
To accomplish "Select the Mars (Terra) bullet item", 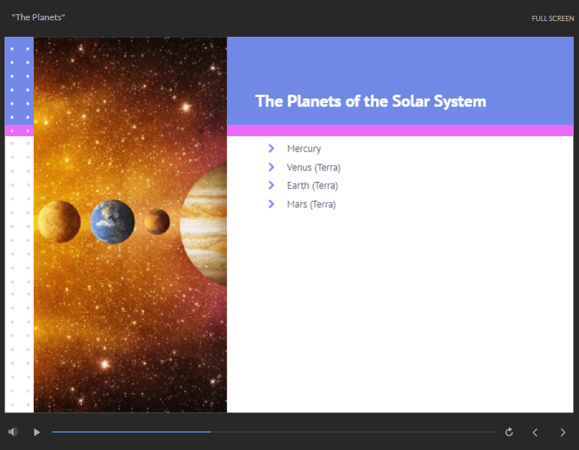I will pos(311,204).
